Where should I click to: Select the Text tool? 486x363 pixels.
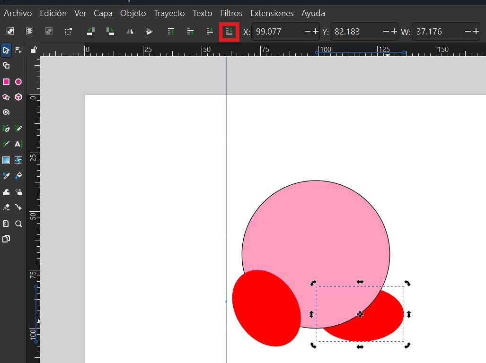tap(18, 144)
